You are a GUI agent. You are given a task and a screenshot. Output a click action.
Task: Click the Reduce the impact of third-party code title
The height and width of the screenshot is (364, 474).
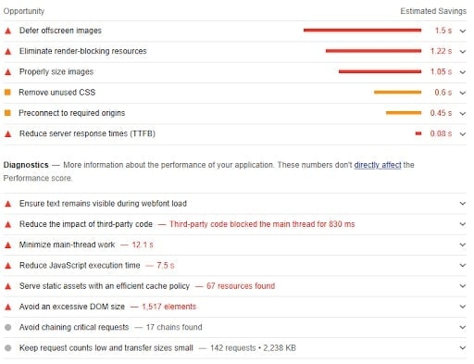coord(86,224)
